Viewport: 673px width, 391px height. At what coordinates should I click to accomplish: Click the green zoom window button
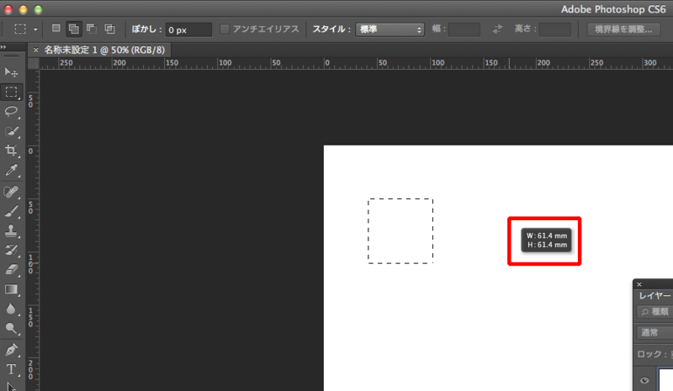[38, 9]
